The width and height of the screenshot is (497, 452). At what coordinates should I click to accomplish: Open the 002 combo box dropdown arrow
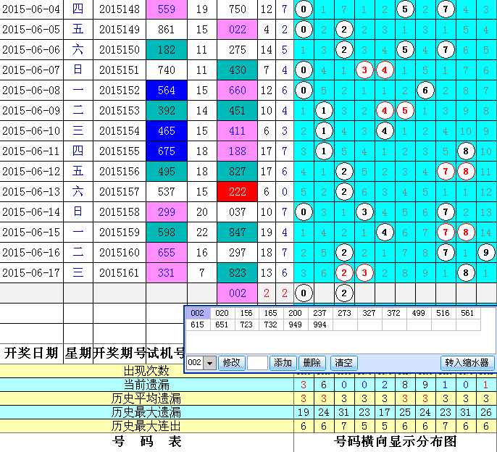pos(209,363)
